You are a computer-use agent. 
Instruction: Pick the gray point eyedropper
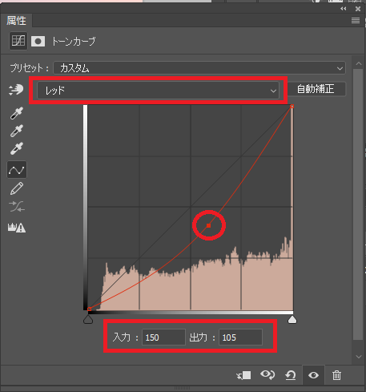coord(16,131)
